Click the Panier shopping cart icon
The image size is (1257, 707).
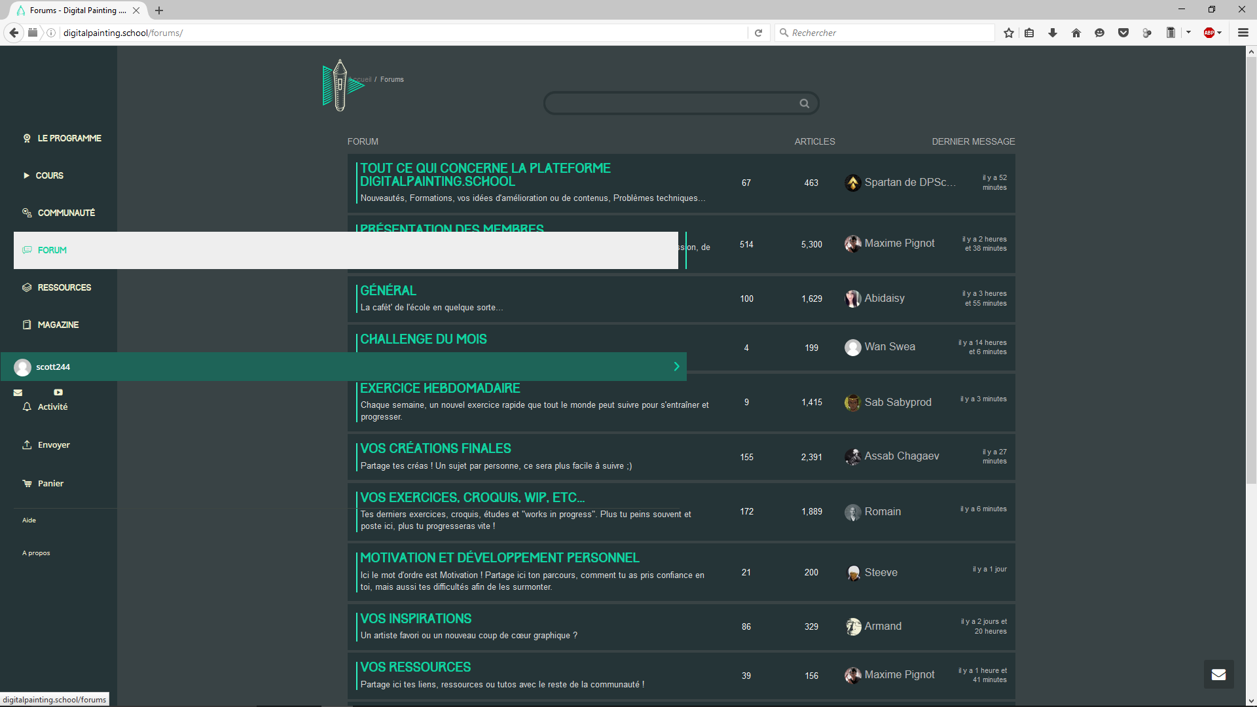point(27,484)
